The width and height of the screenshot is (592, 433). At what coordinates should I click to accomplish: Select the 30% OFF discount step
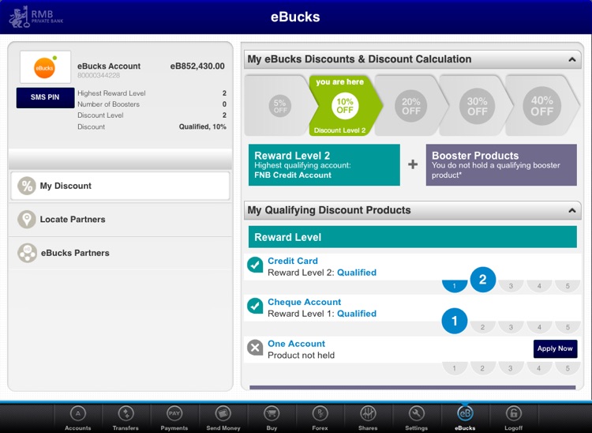click(x=478, y=106)
